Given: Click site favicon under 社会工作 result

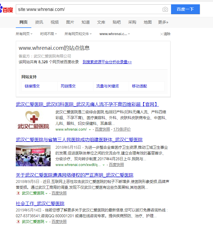Looking at the screenshot, I should (18, 222).
